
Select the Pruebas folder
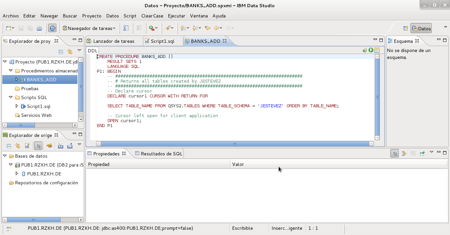click(x=30, y=89)
